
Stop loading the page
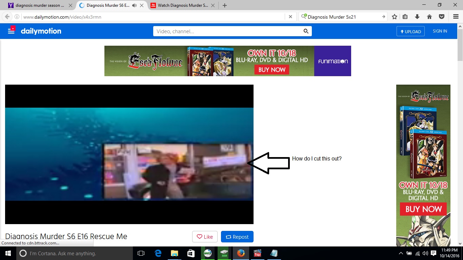(290, 17)
